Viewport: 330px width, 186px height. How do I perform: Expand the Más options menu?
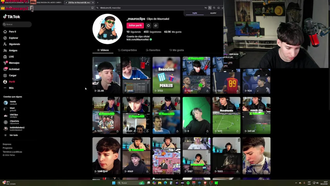click(x=9, y=88)
